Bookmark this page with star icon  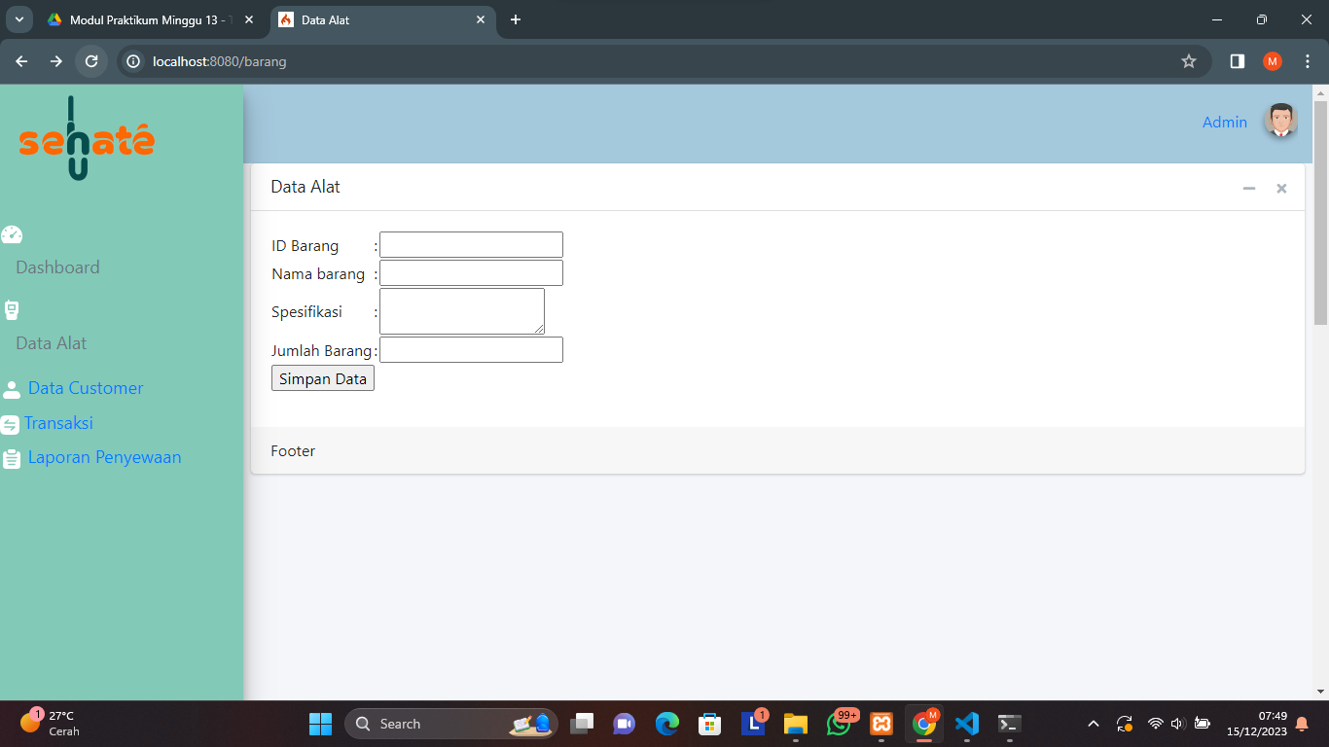click(x=1188, y=61)
